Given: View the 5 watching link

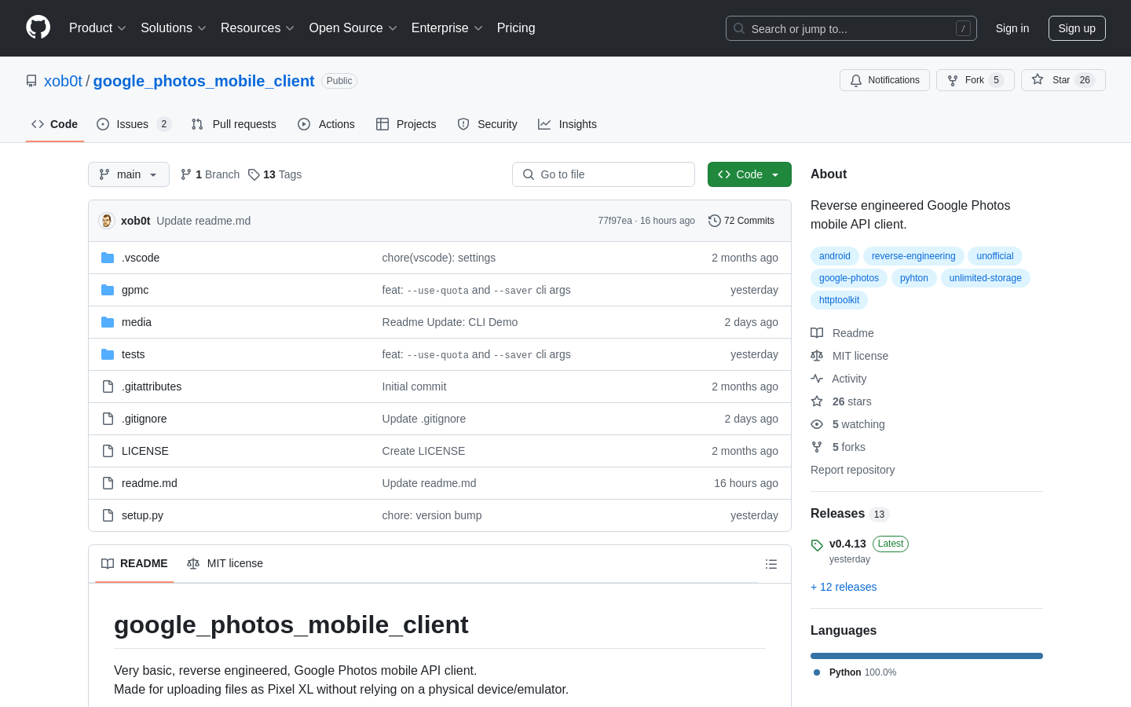Looking at the screenshot, I should (x=848, y=424).
